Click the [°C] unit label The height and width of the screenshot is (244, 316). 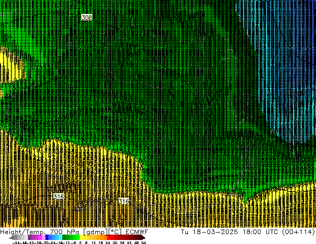coord(115,232)
